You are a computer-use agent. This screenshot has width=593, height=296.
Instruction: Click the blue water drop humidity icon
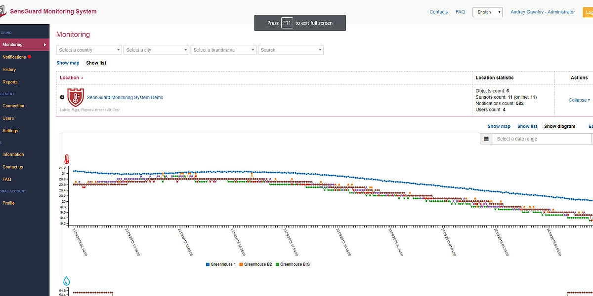pos(67,281)
